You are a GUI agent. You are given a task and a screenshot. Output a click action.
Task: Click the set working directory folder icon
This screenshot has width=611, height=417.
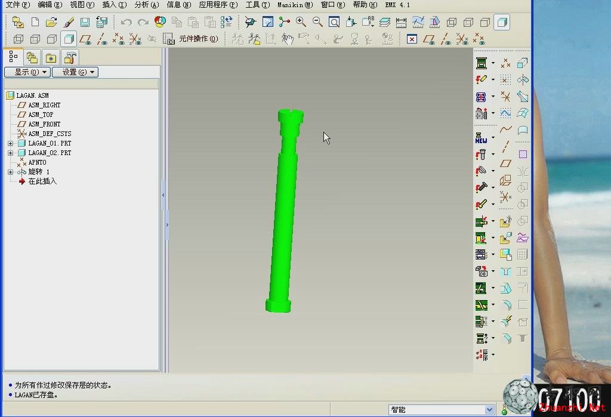coord(18,22)
